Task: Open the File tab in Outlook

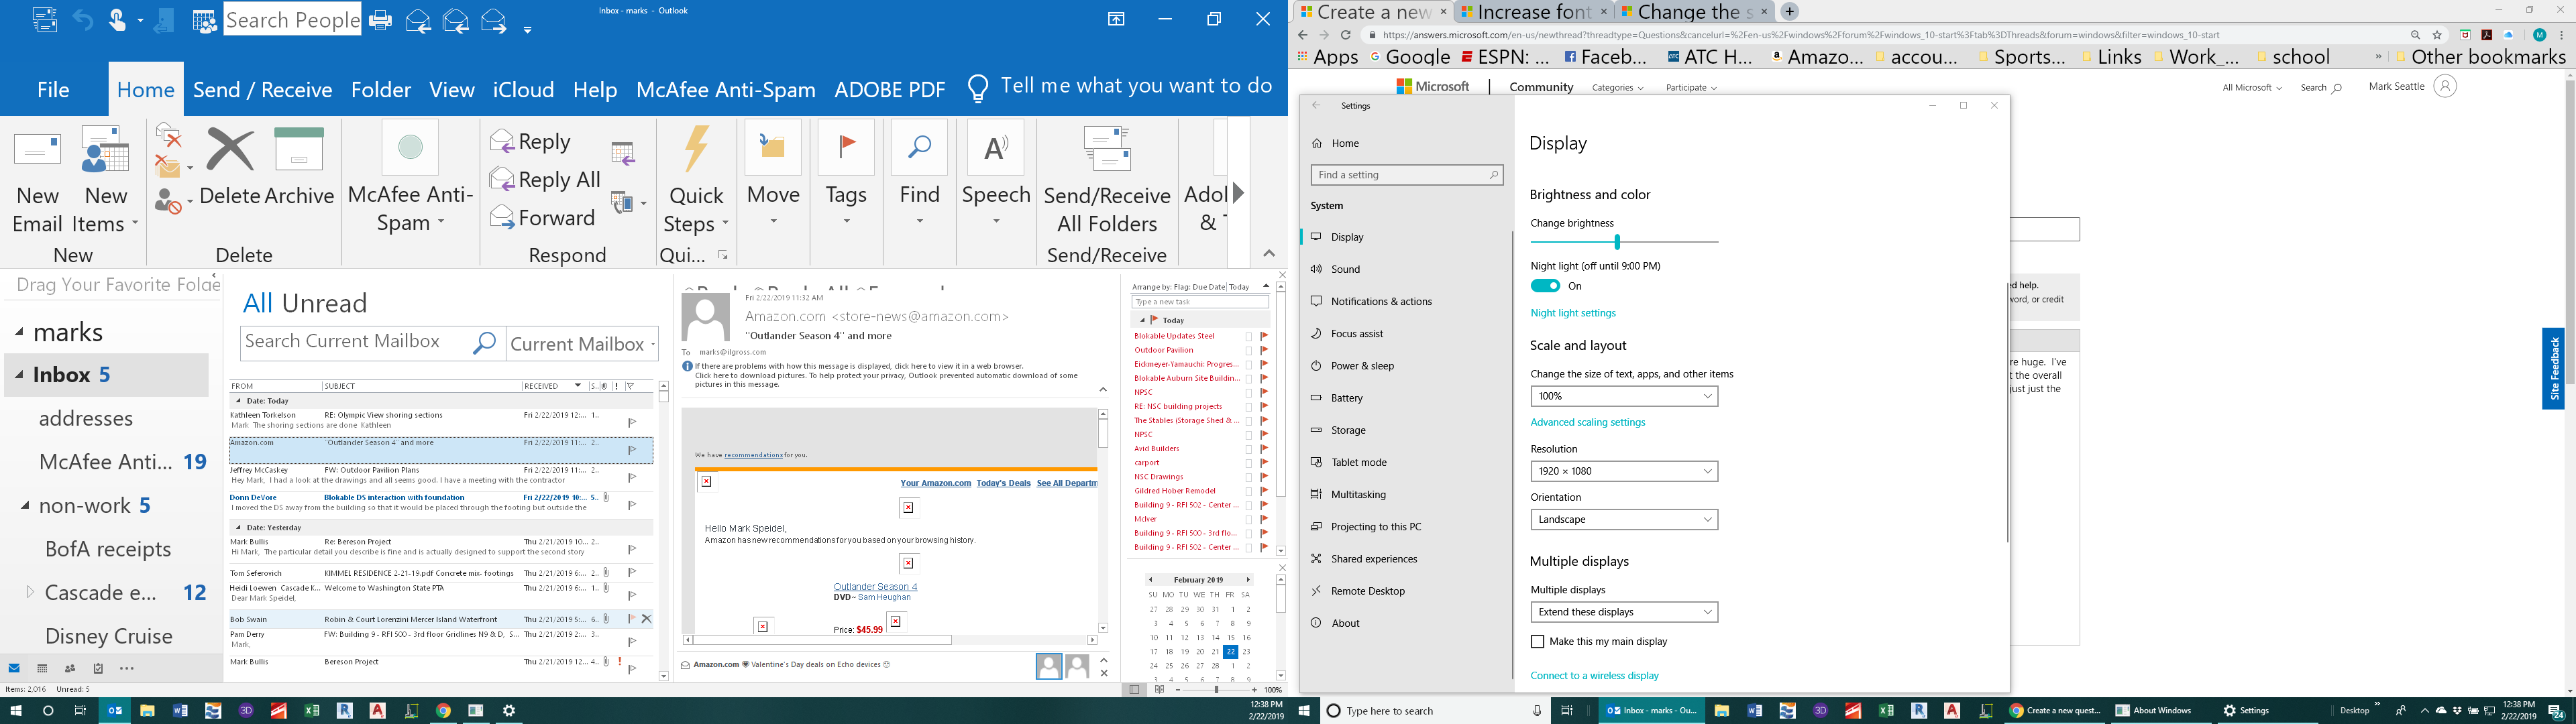Action: (x=53, y=90)
